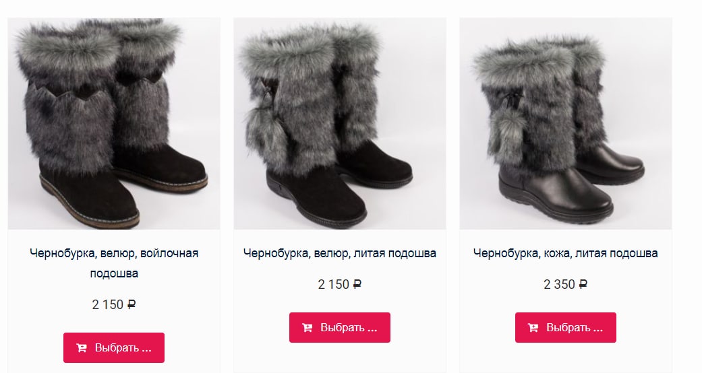702x373 pixels.
Task: Click the cart icon under the велюр, литая подошва boots
Action: [307, 328]
